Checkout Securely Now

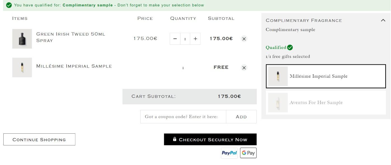click(x=210, y=139)
